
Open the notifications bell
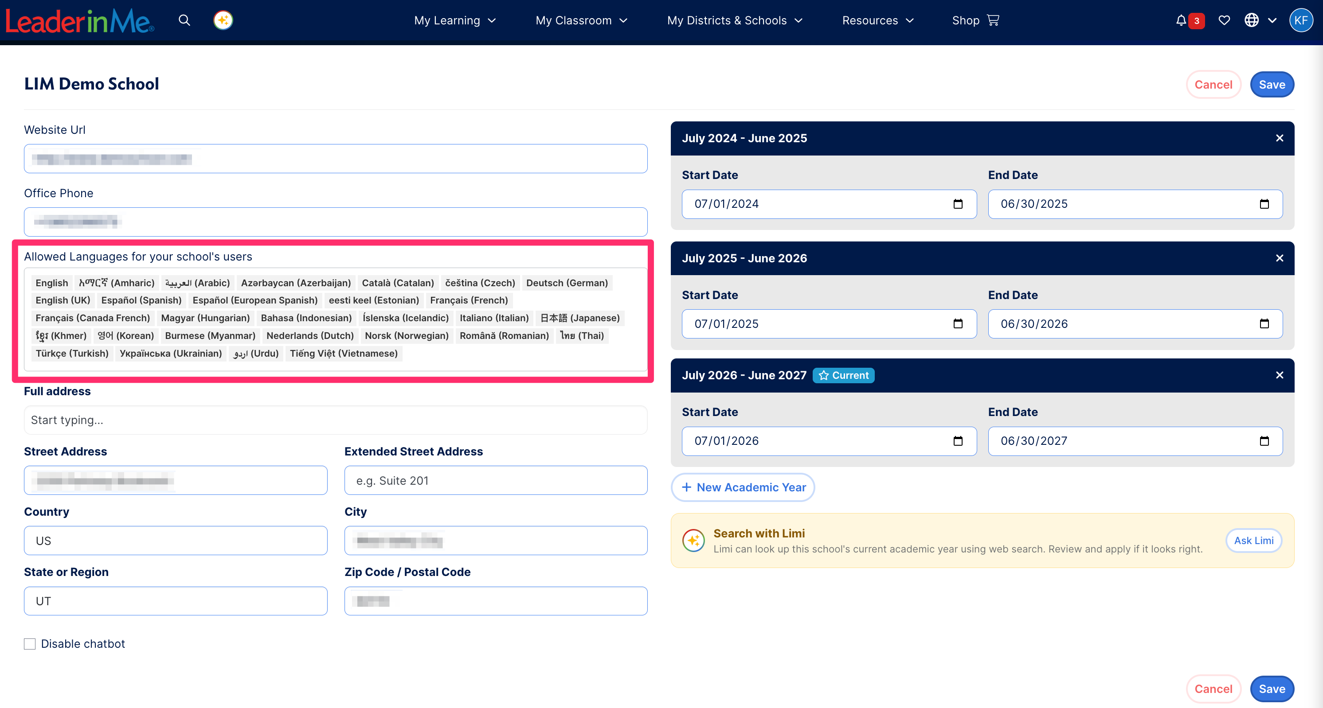(1181, 20)
